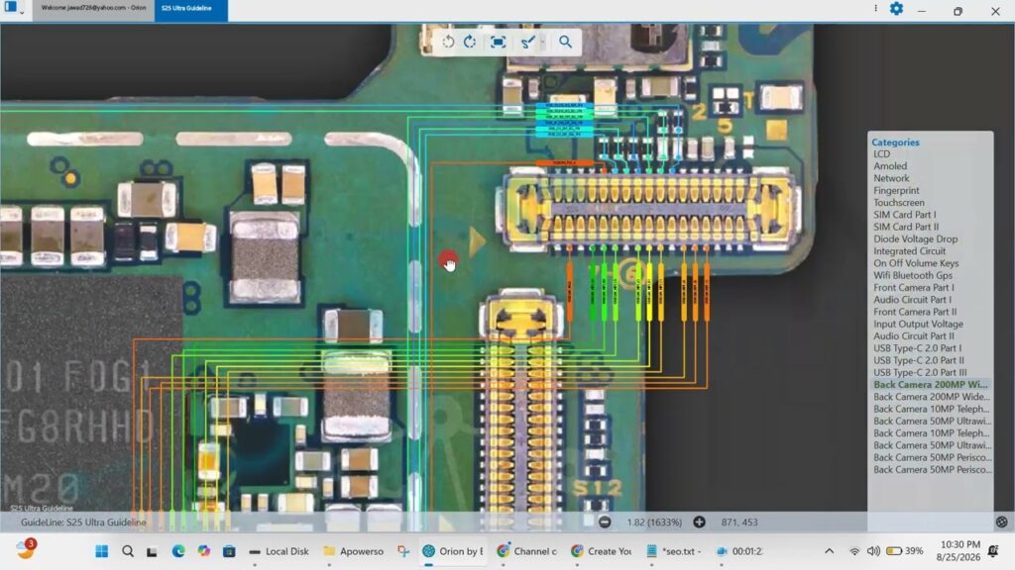Click the globe icon in status bar
Image resolution: width=1015 pixels, height=570 pixels.
(x=1001, y=522)
